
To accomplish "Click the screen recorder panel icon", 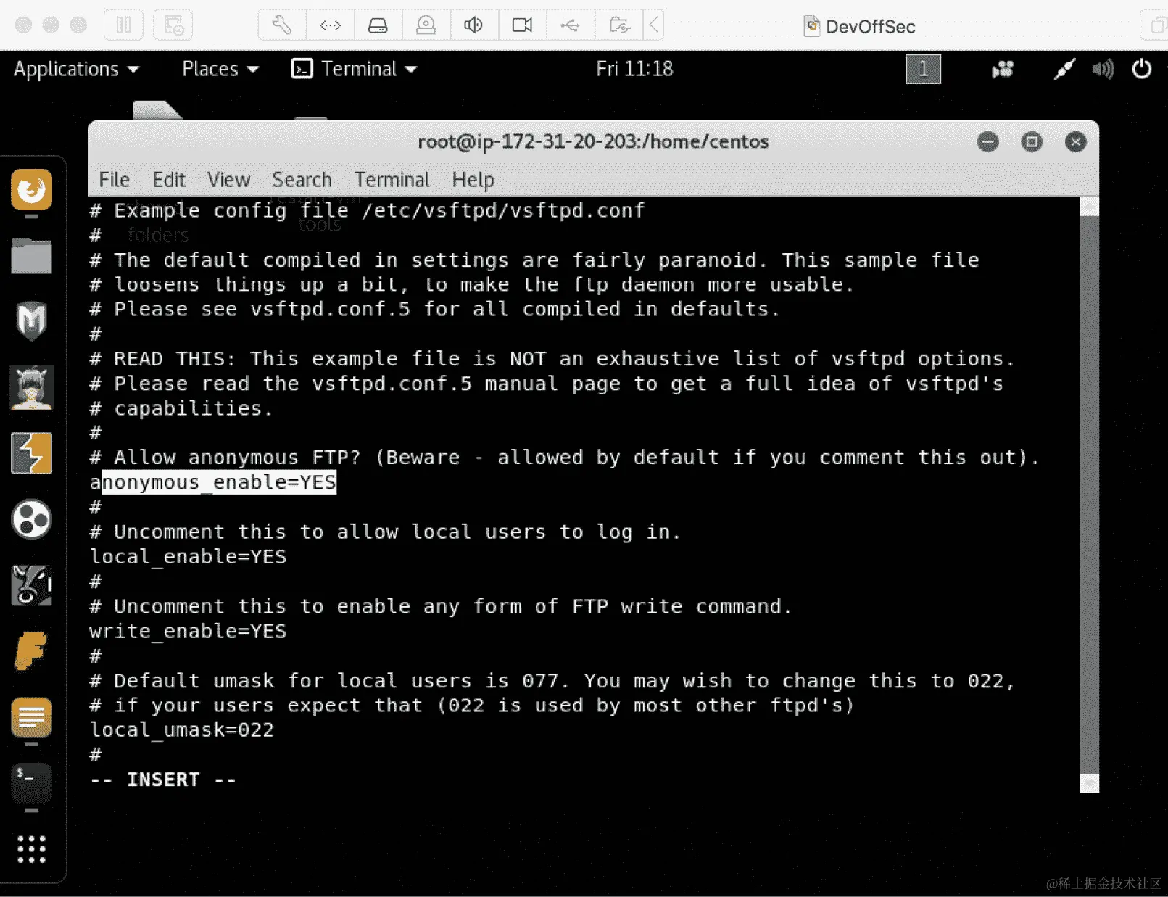I will [1003, 69].
